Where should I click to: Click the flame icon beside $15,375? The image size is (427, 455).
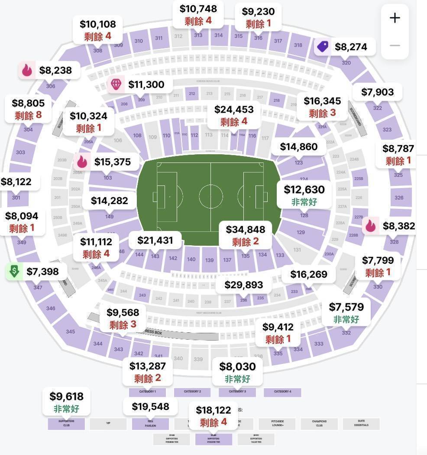click(82, 162)
